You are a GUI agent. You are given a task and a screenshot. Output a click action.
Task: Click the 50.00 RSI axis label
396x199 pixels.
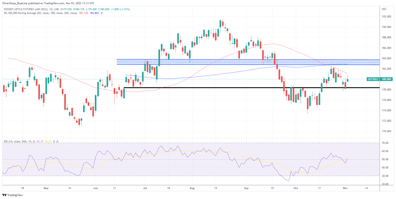click(385, 159)
